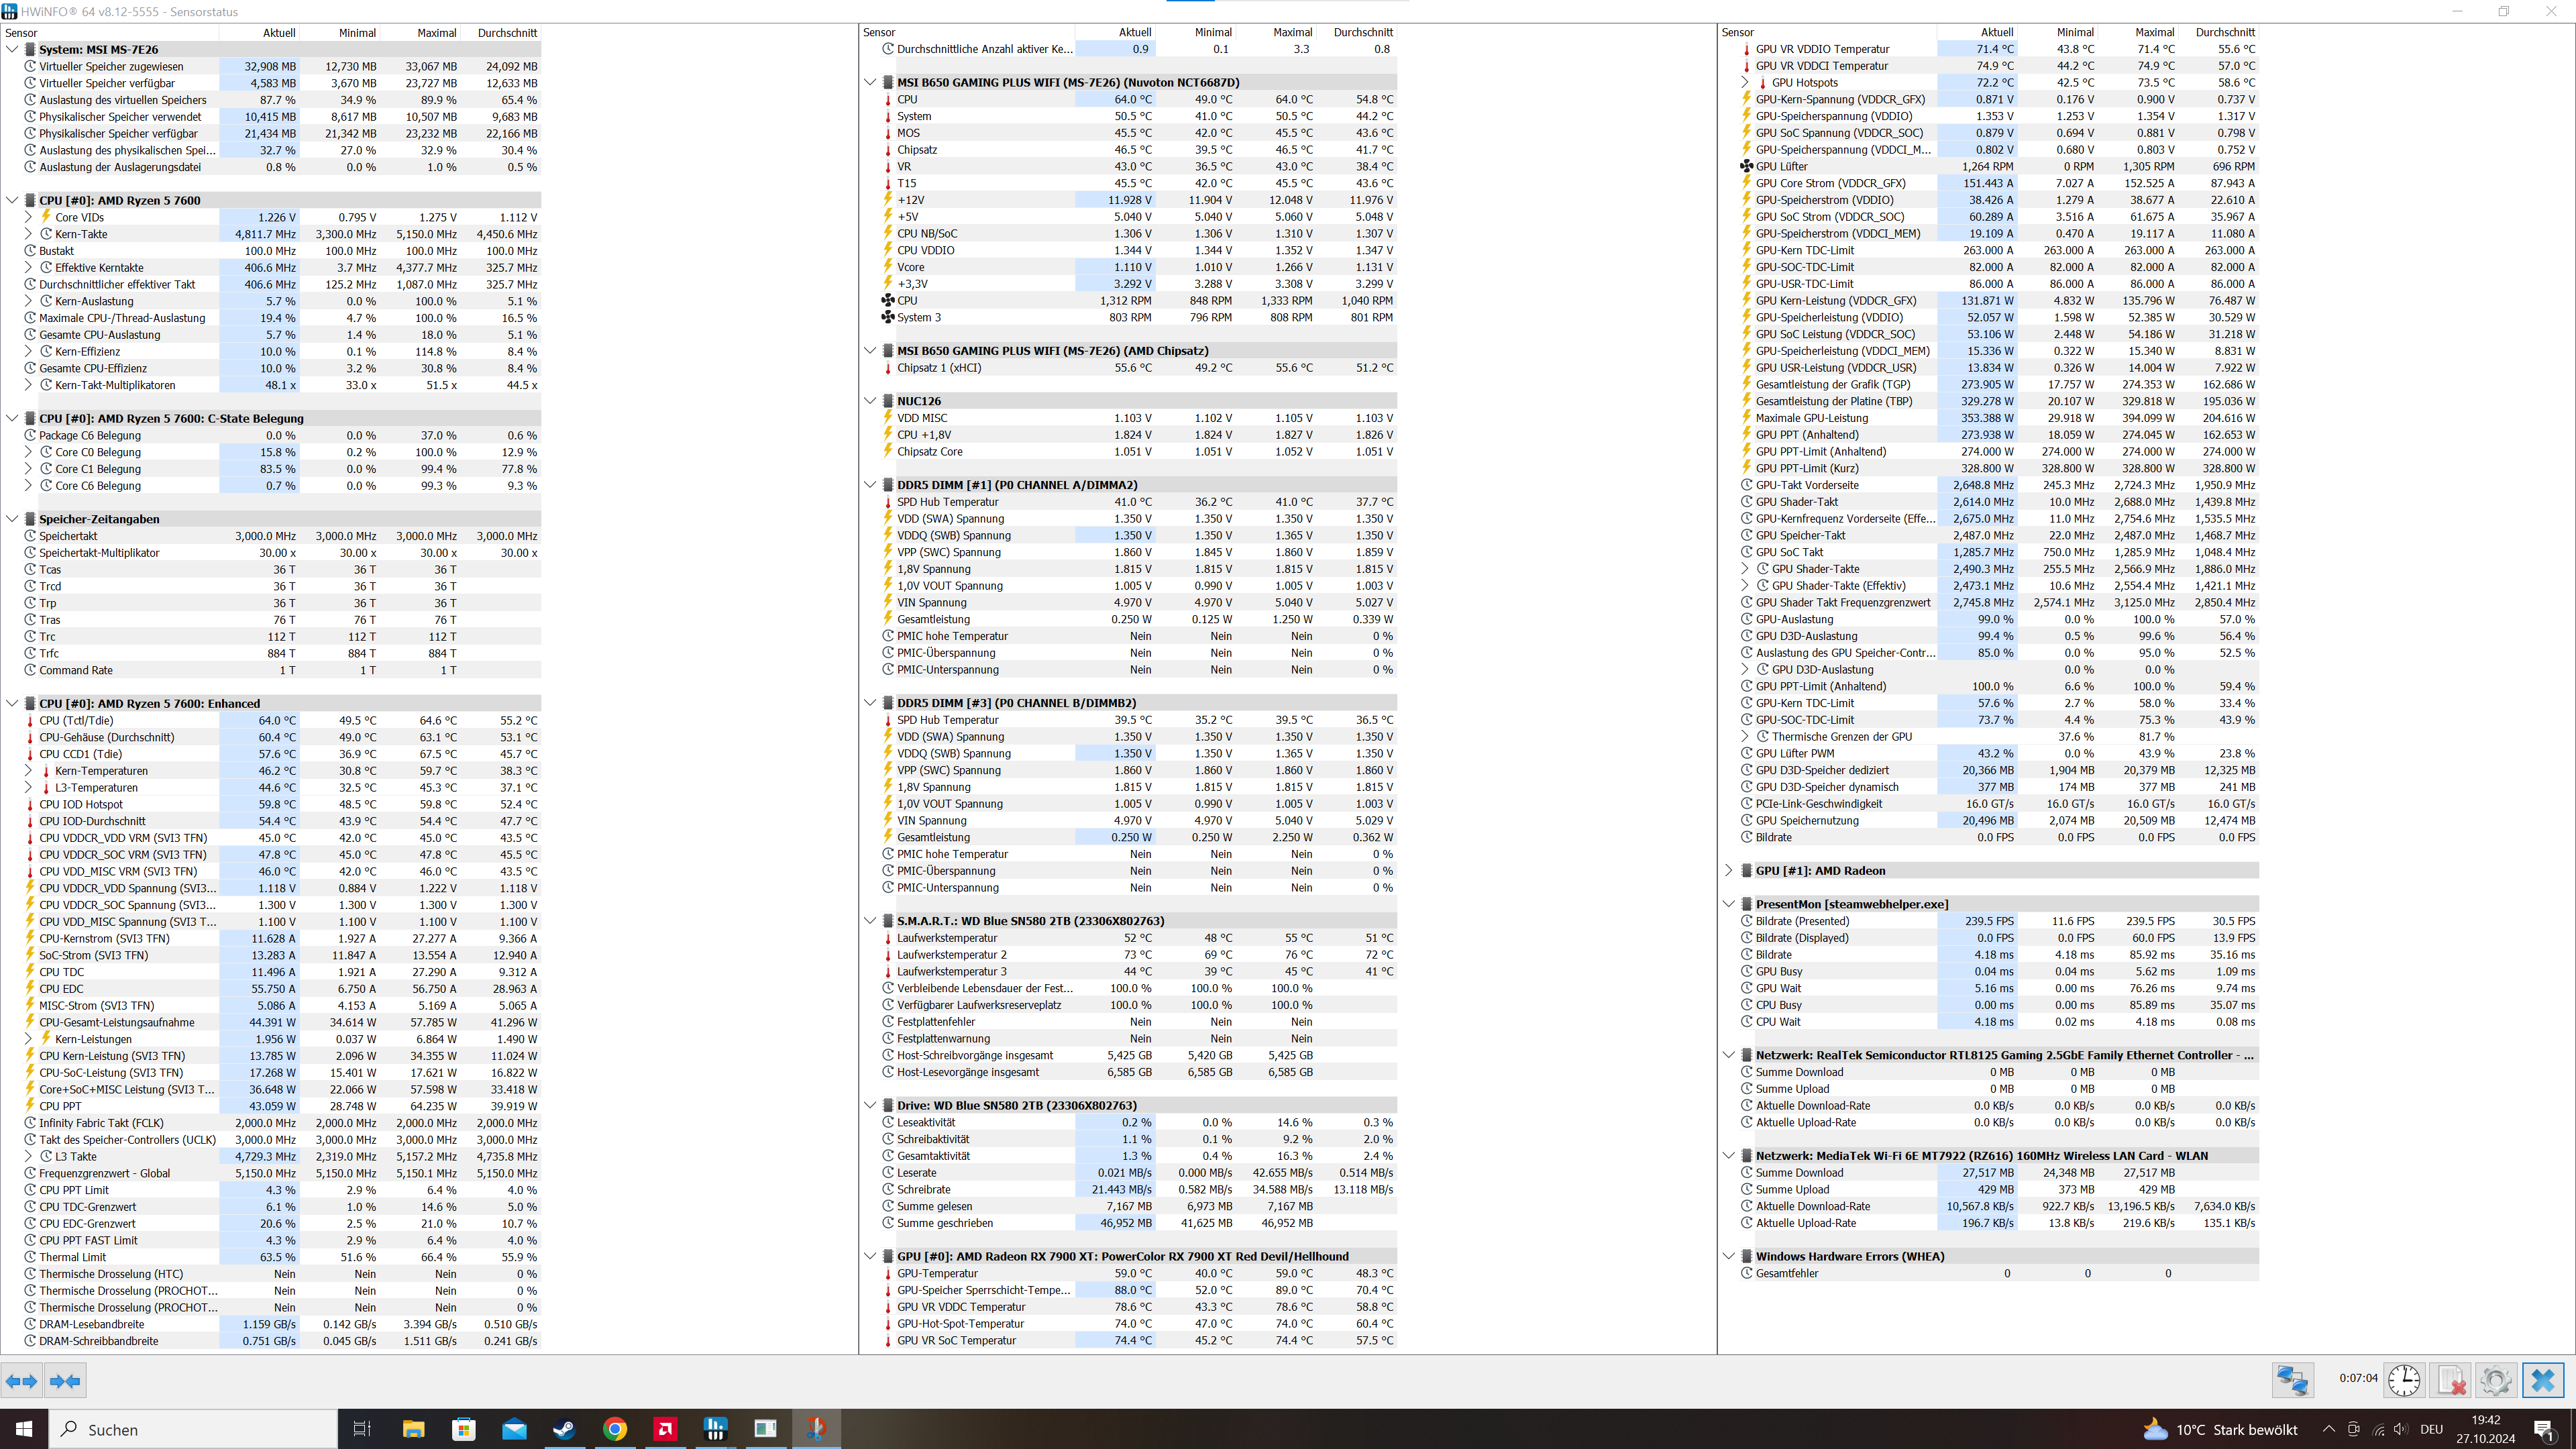
Task: Close sensors with the blue X icon
Action: tap(2543, 1381)
